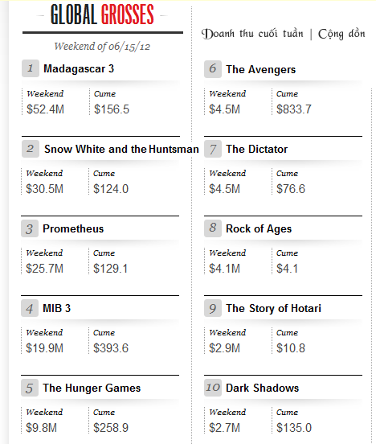Click the rank 1 badge beside Madagascar 3
Screen dimensions: 376x444
[31, 68]
